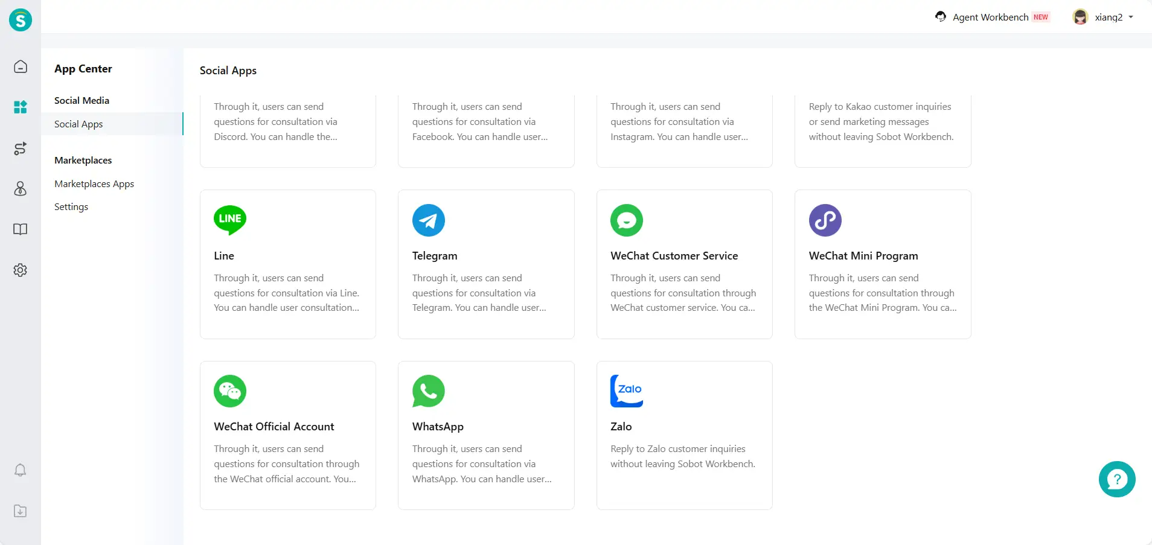1152x545 pixels.
Task: Click the WeChat Customer Service logo
Action: [x=627, y=220]
